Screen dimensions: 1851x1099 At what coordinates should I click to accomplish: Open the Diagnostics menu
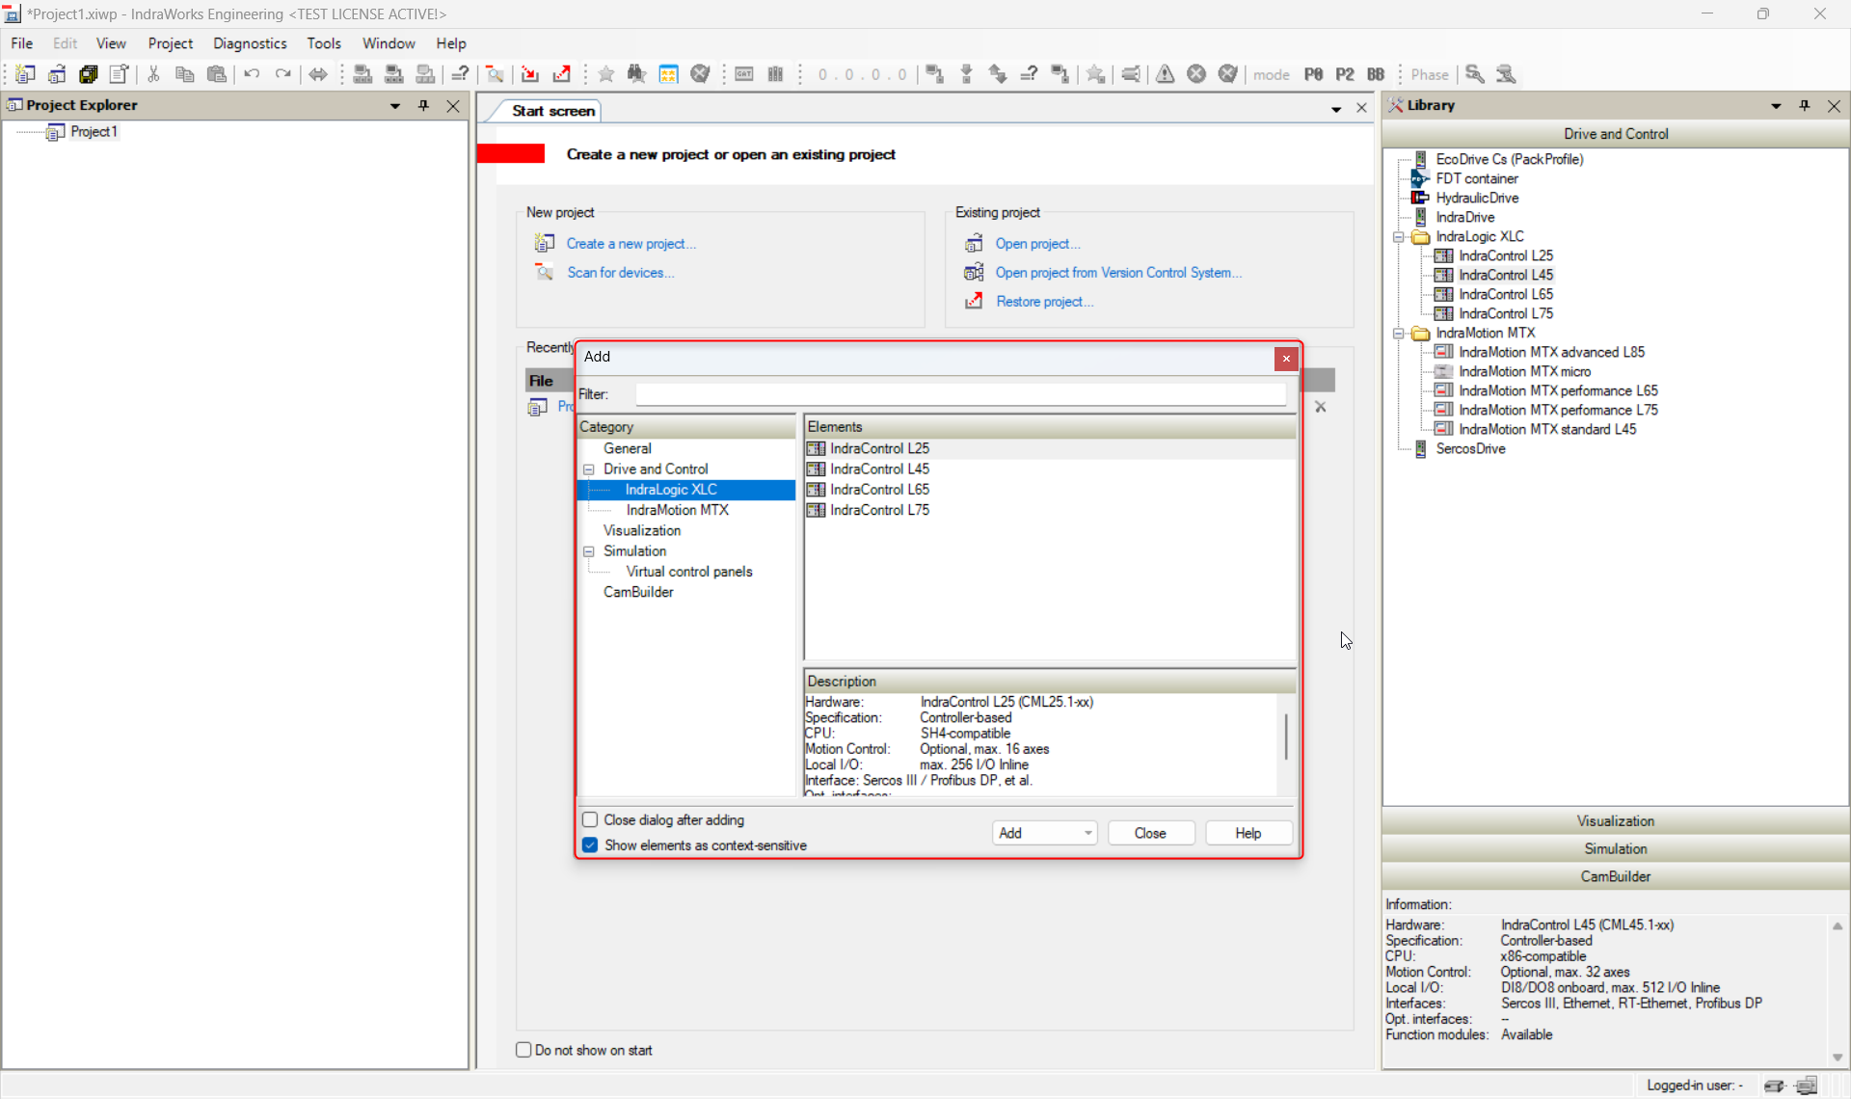click(249, 43)
